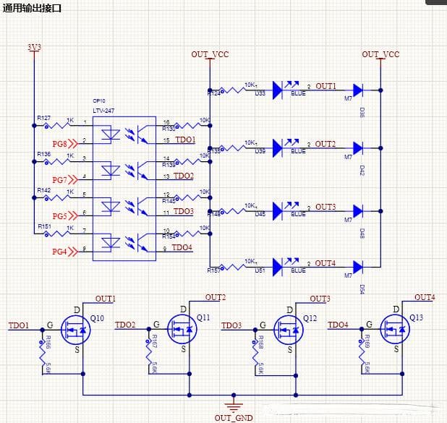Select the R166 5.6K gate resistor
The height and width of the screenshot is (423, 447).
tap(42, 352)
